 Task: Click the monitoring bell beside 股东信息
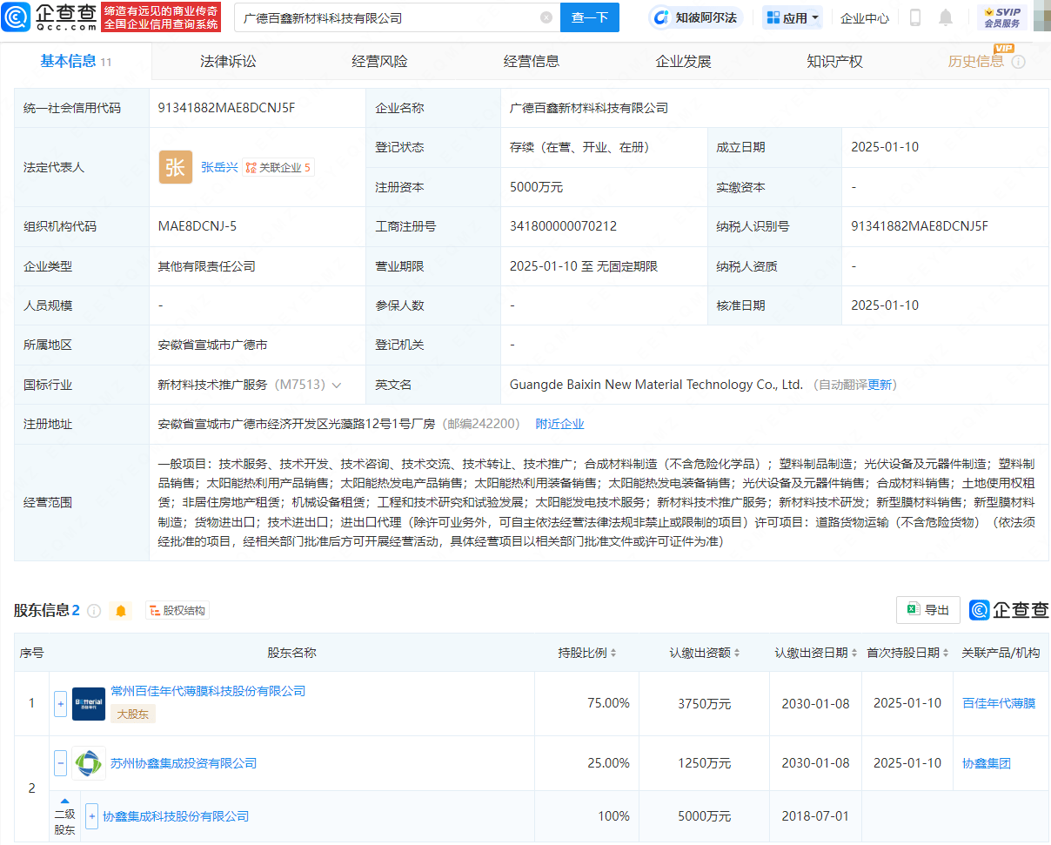coord(121,610)
